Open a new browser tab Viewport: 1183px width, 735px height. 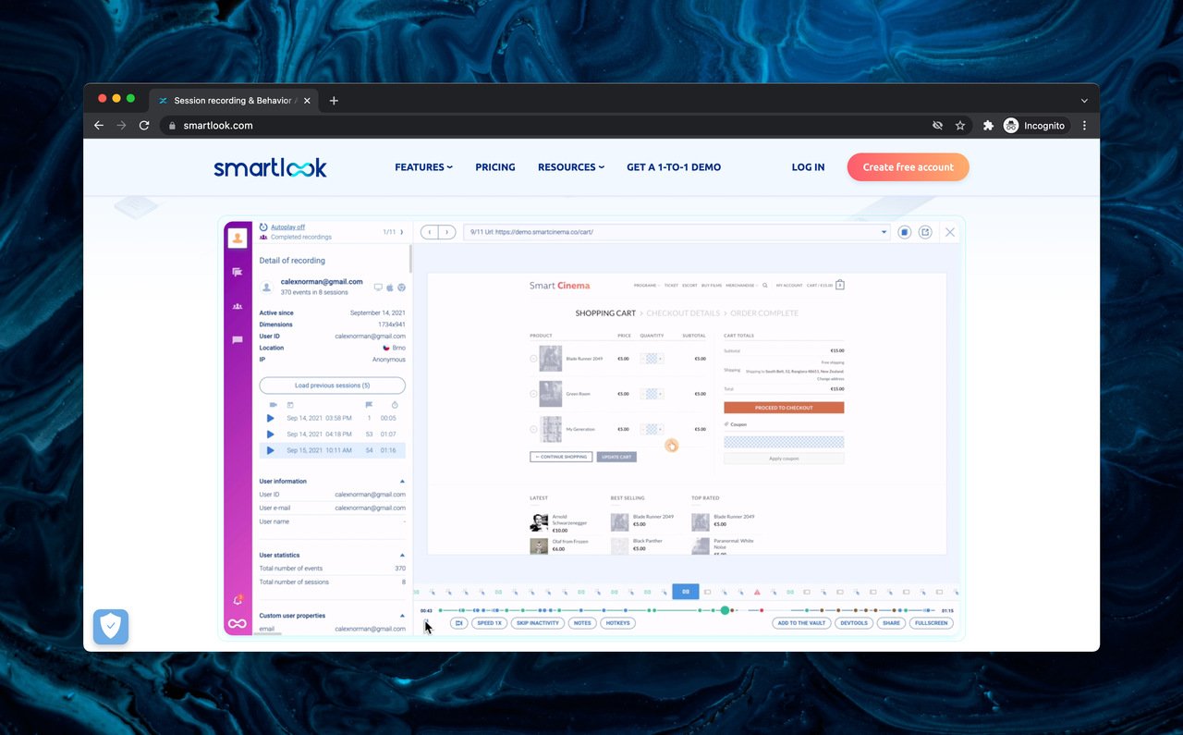click(x=334, y=101)
